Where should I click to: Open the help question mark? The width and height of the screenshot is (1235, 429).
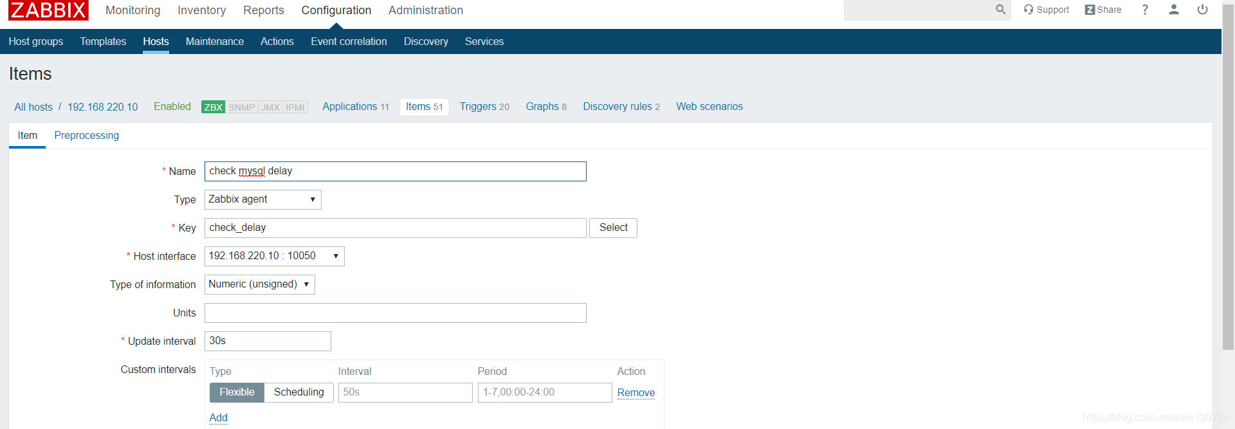point(1145,10)
